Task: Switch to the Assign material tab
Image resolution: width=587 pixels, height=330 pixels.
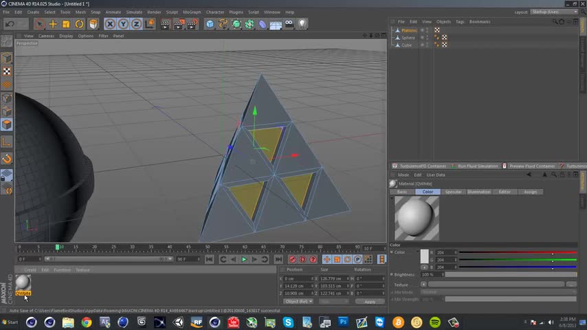Action: click(530, 192)
